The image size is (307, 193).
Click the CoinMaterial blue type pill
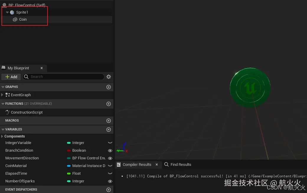(x=69, y=166)
